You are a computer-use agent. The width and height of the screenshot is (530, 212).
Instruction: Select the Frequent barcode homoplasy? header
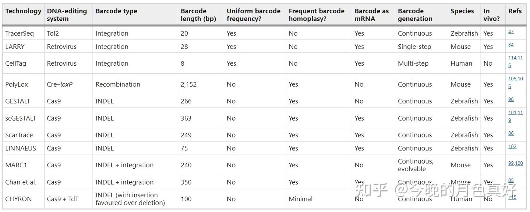[317, 15]
